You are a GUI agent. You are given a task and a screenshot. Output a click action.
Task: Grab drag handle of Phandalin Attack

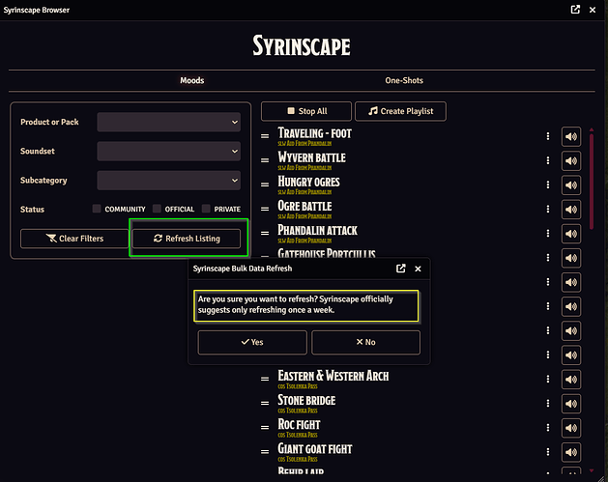click(x=265, y=233)
